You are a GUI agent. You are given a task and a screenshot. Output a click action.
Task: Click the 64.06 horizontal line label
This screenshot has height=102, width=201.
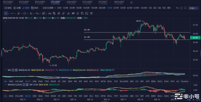87,30
